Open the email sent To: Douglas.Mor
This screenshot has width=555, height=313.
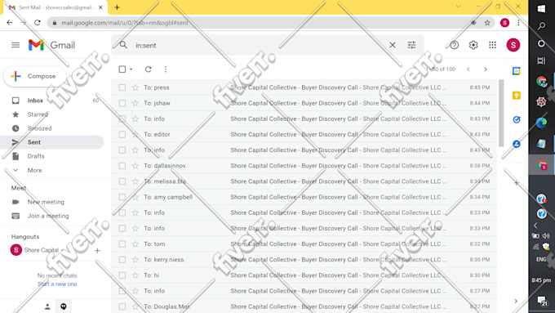click(x=304, y=306)
